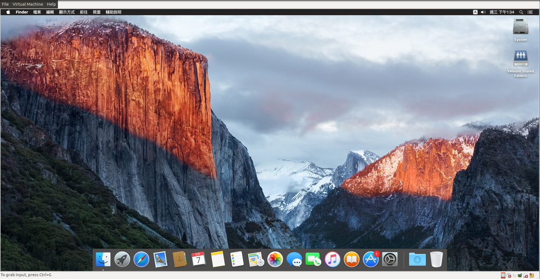Open the Apple logo menu
The width and height of the screenshot is (540, 279).
click(x=8, y=12)
